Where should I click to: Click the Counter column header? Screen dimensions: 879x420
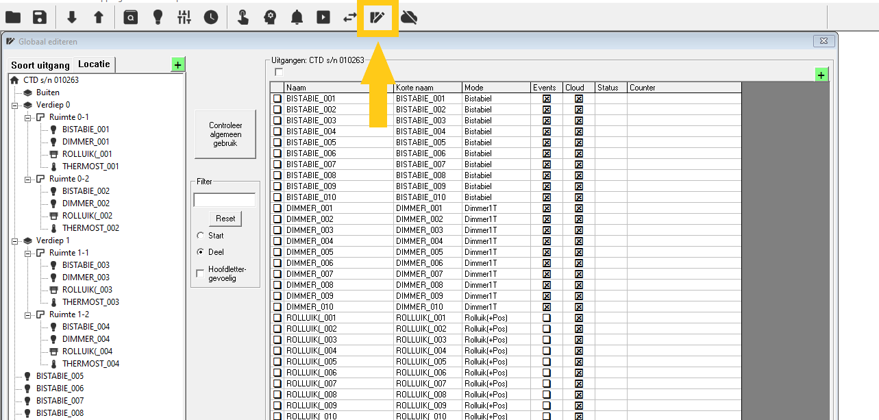pyautogui.click(x=684, y=88)
